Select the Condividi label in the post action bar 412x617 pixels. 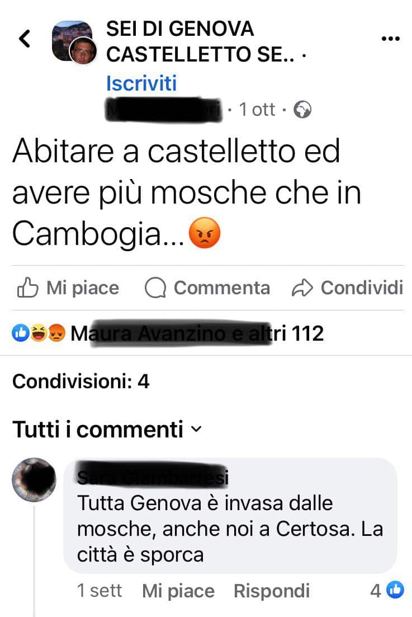tap(362, 288)
